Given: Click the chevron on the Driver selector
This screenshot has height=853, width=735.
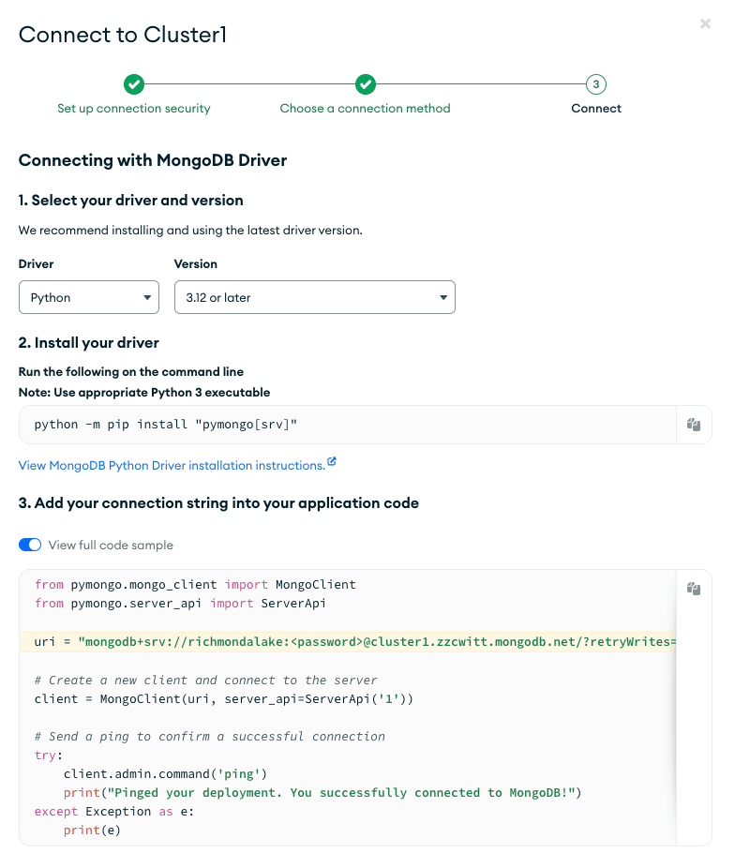Looking at the screenshot, I should (148, 296).
